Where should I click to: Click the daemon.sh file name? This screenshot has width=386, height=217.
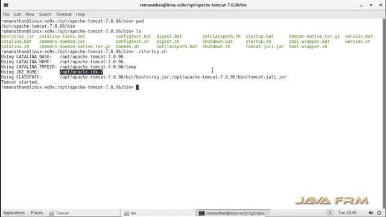[x=127, y=46]
